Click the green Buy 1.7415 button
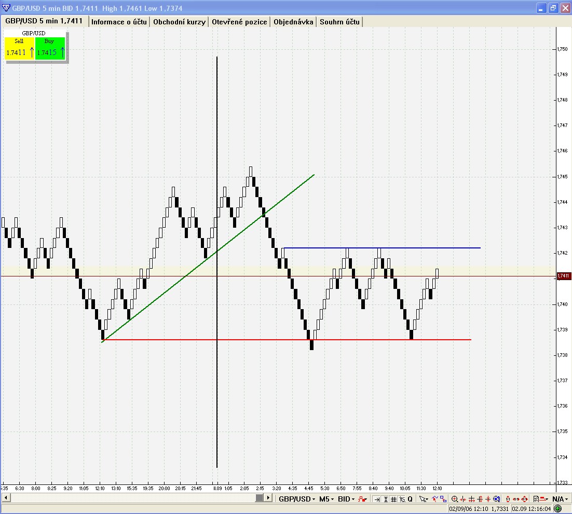The height and width of the screenshot is (514, 572). pyautogui.click(x=50, y=48)
